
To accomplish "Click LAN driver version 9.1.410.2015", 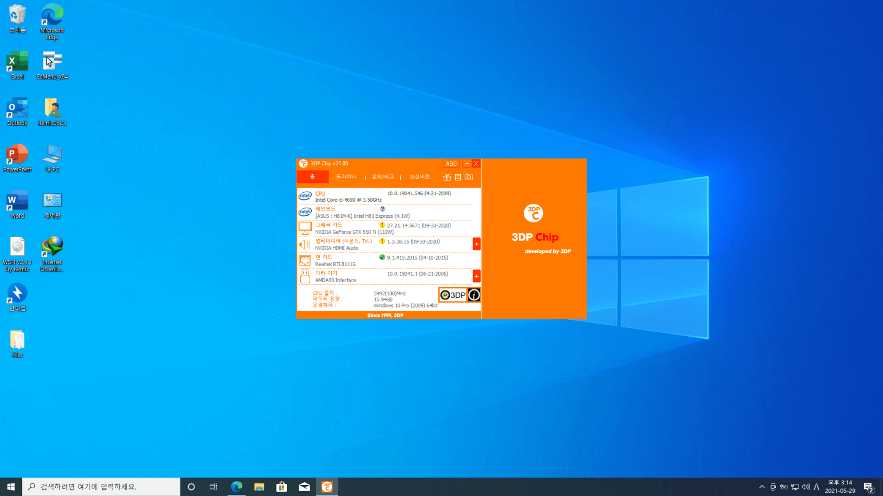I will pos(418,257).
